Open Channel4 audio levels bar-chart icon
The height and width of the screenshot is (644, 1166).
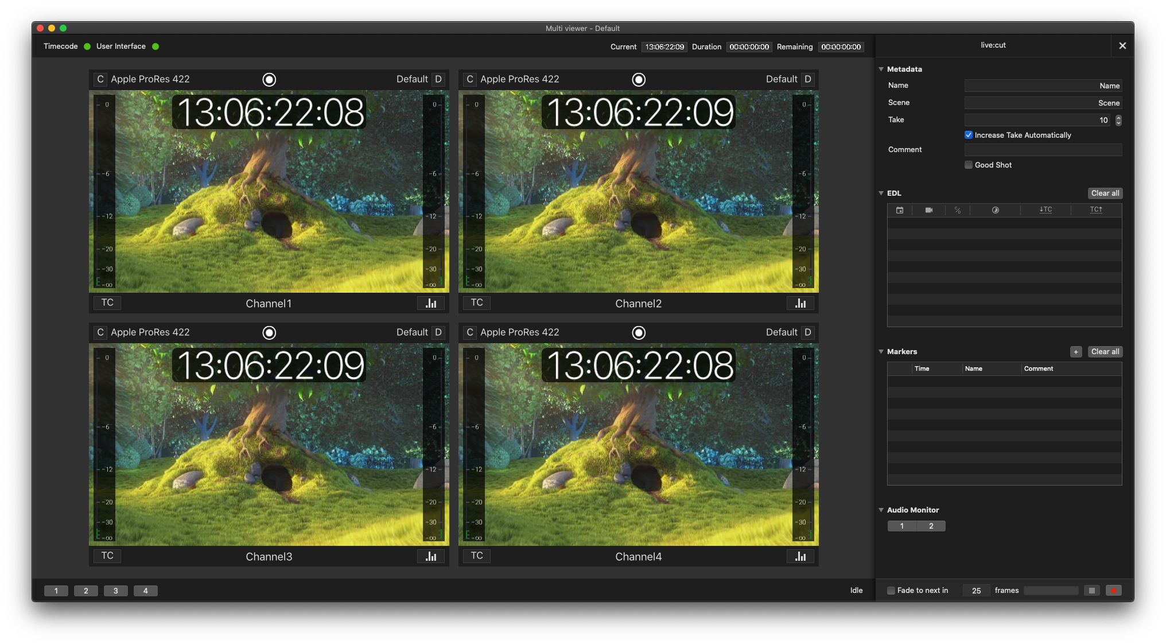click(800, 556)
